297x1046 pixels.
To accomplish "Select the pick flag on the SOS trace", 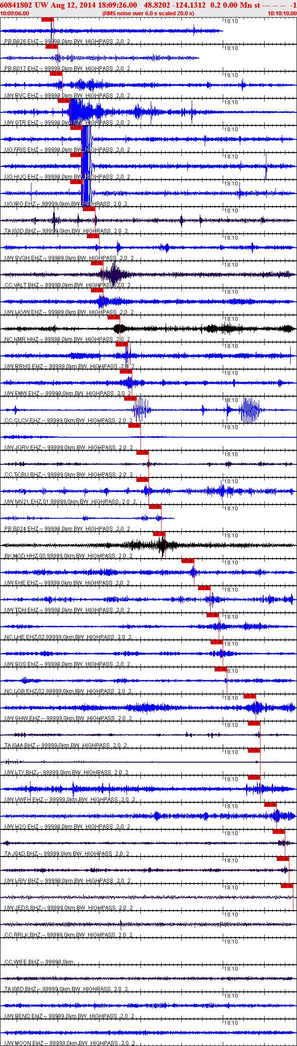I will pos(217,642).
